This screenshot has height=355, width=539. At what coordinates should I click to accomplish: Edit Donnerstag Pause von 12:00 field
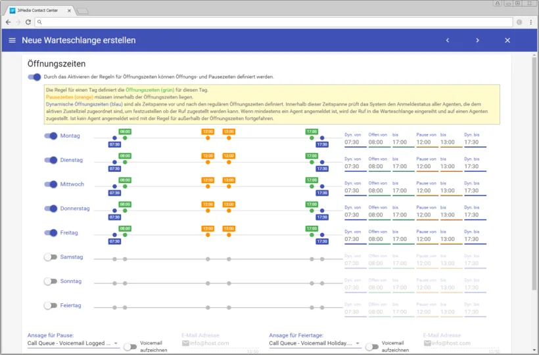427,215
